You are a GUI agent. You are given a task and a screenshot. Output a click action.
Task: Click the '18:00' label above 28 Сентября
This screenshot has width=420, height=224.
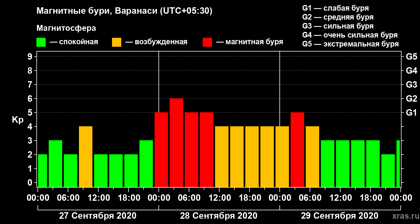[x=249, y=198]
